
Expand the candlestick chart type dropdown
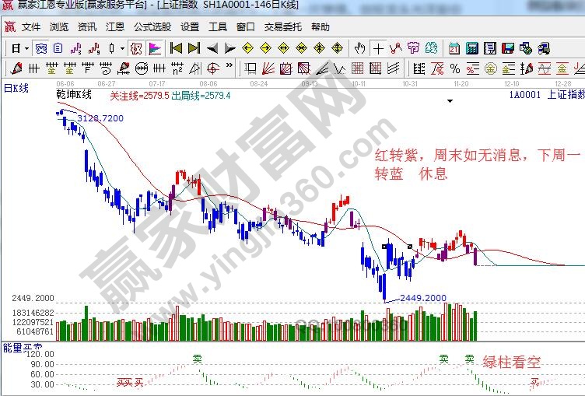(121, 48)
